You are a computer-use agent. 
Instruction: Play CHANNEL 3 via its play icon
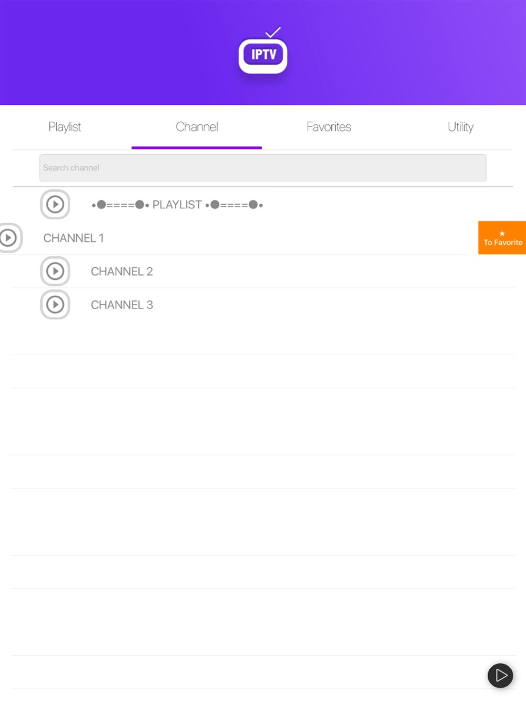55,305
